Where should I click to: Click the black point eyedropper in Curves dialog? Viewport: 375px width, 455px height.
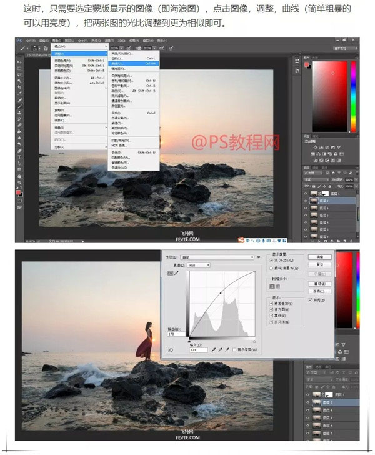pos(214,350)
